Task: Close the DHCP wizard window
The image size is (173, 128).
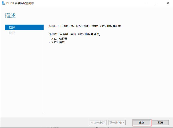Action: coord(168,3)
